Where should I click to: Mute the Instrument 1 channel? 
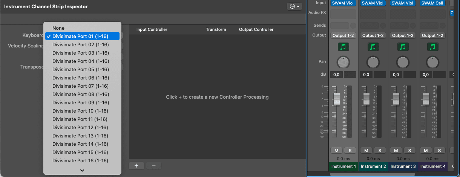[336, 150]
